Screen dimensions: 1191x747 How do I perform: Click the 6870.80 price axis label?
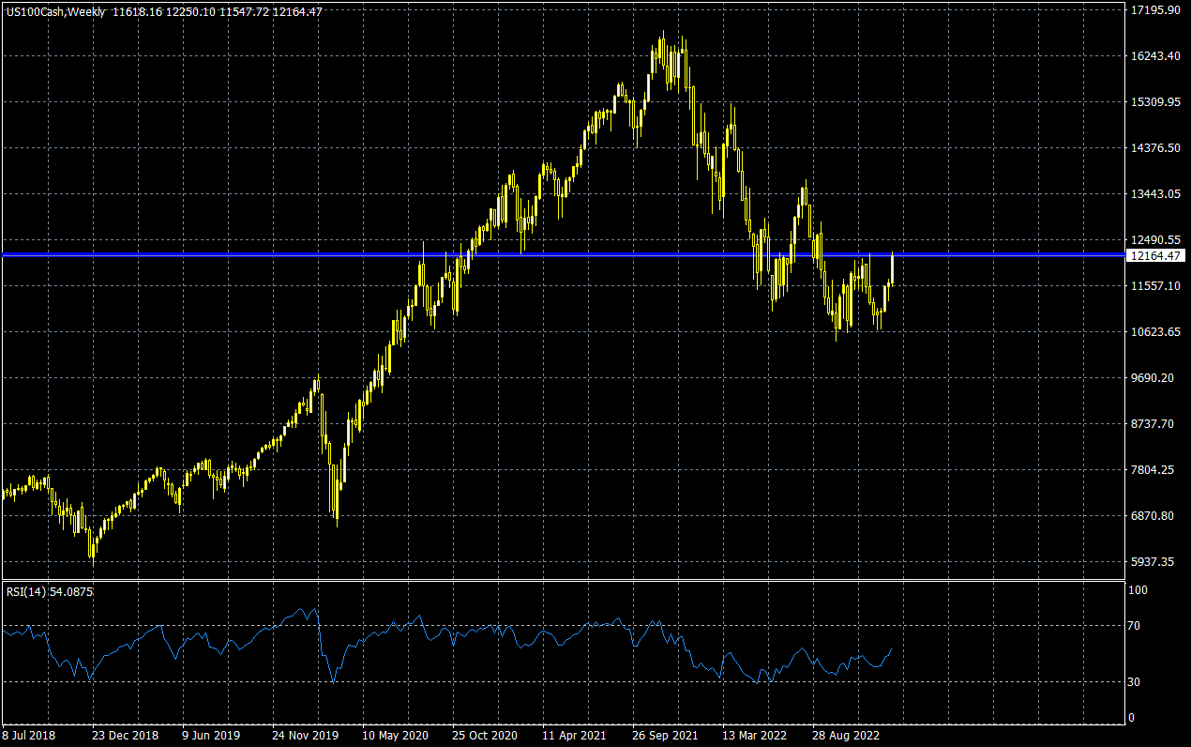[1152, 516]
